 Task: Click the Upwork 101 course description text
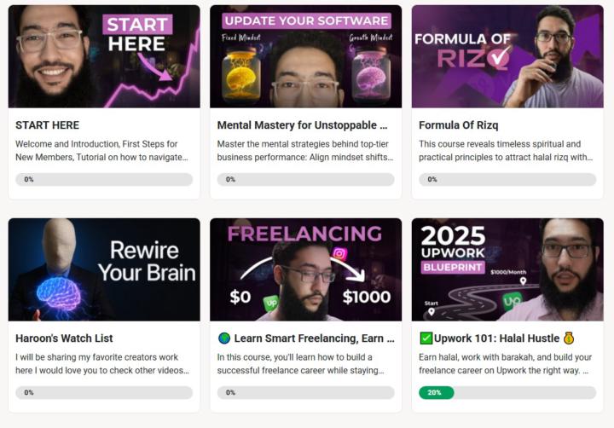506,364
